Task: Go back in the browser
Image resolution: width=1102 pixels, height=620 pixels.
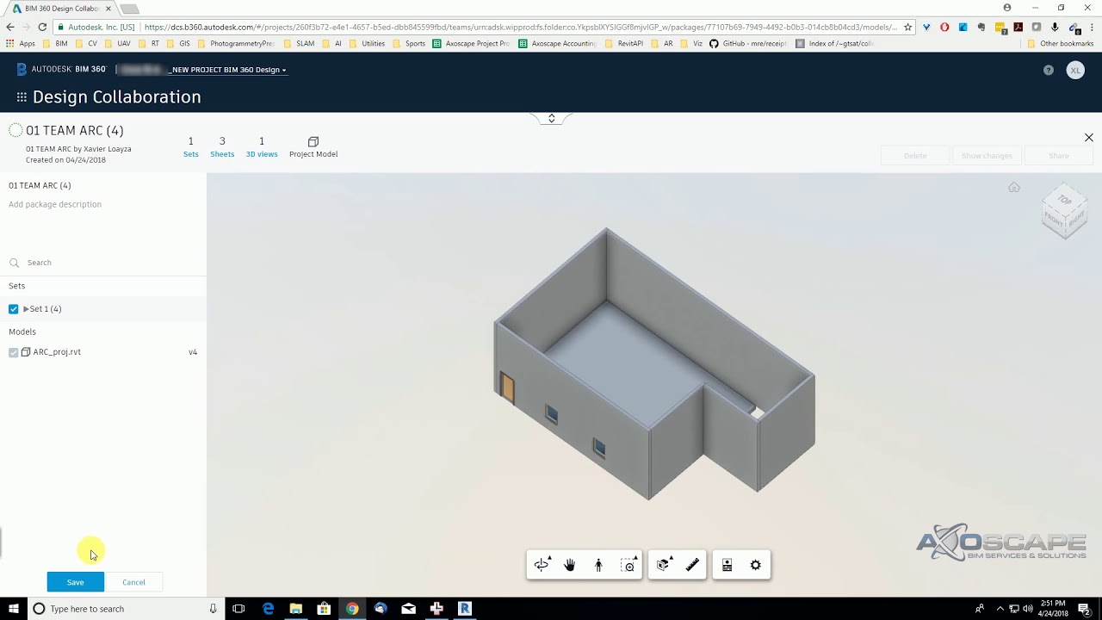Action: point(10,27)
